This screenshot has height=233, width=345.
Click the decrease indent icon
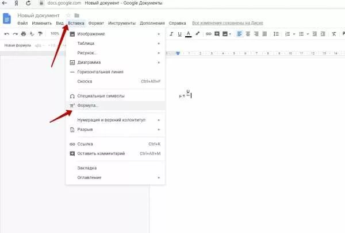point(315,34)
